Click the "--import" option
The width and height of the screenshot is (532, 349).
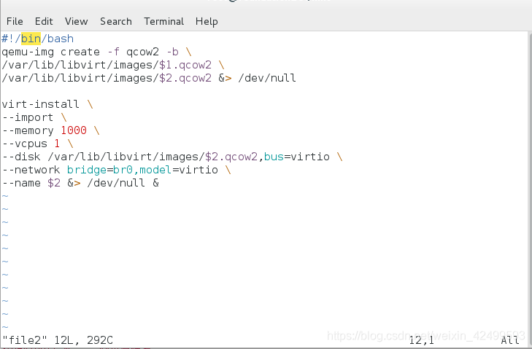click(28, 117)
